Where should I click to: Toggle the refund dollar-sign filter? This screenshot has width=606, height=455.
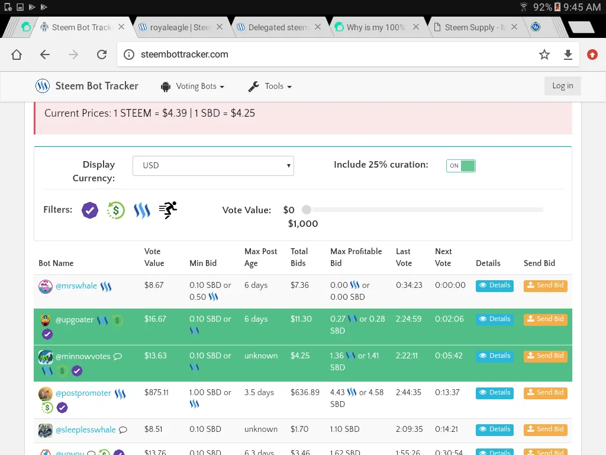pyautogui.click(x=116, y=210)
